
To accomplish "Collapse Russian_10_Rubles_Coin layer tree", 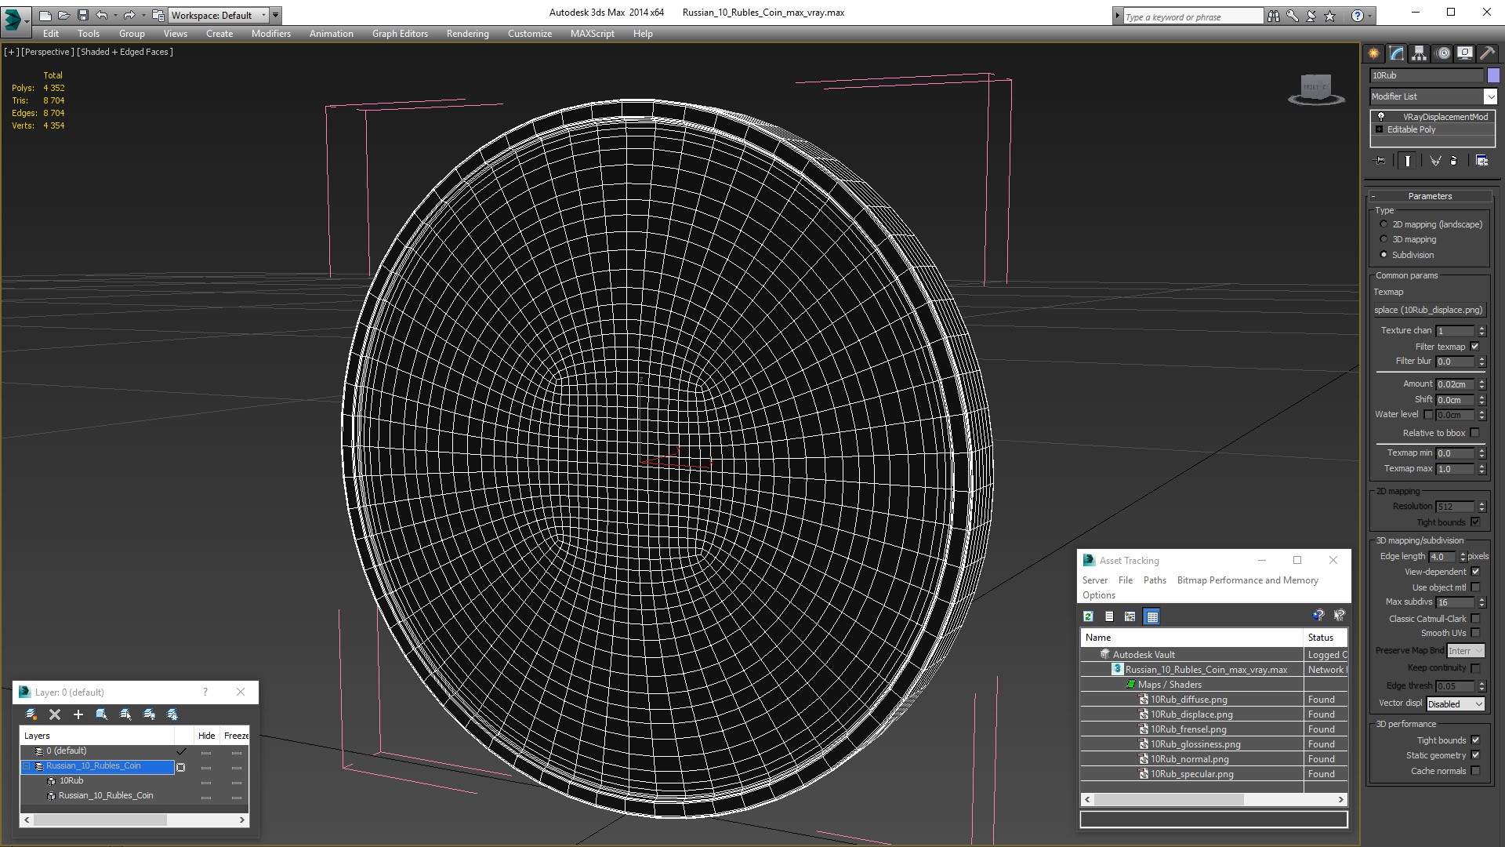I will coord(26,766).
